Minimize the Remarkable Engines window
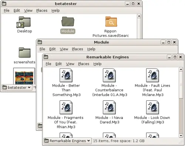185x146 pixels. [x=169, y=57]
